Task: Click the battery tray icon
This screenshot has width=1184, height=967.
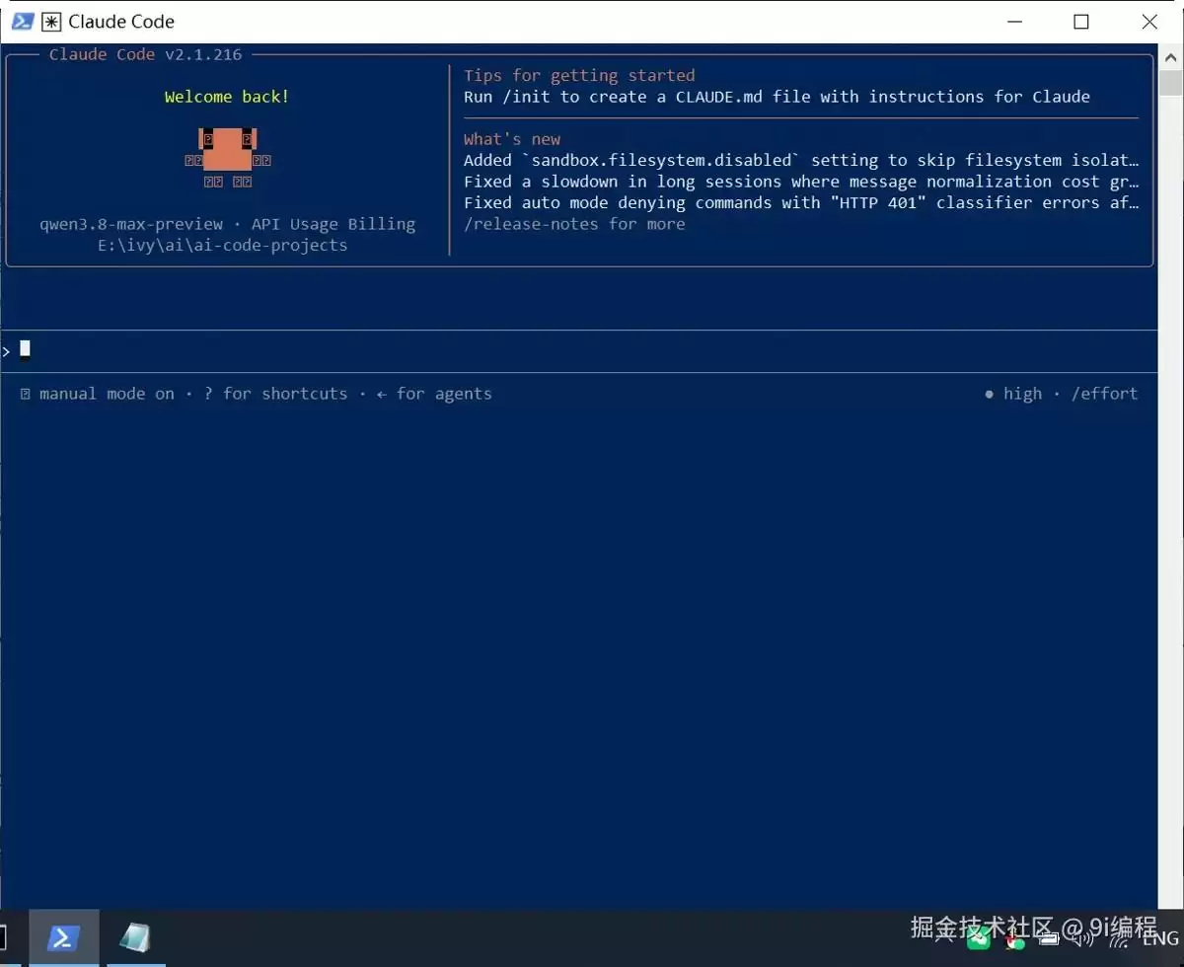Action: [1049, 938]
